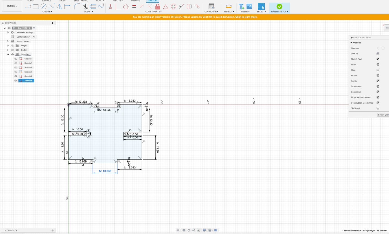Viewport: 389px width, 234px height.
Task: Toggle the Construction Geometries checkbox
Action: click(x=378, y=103)
